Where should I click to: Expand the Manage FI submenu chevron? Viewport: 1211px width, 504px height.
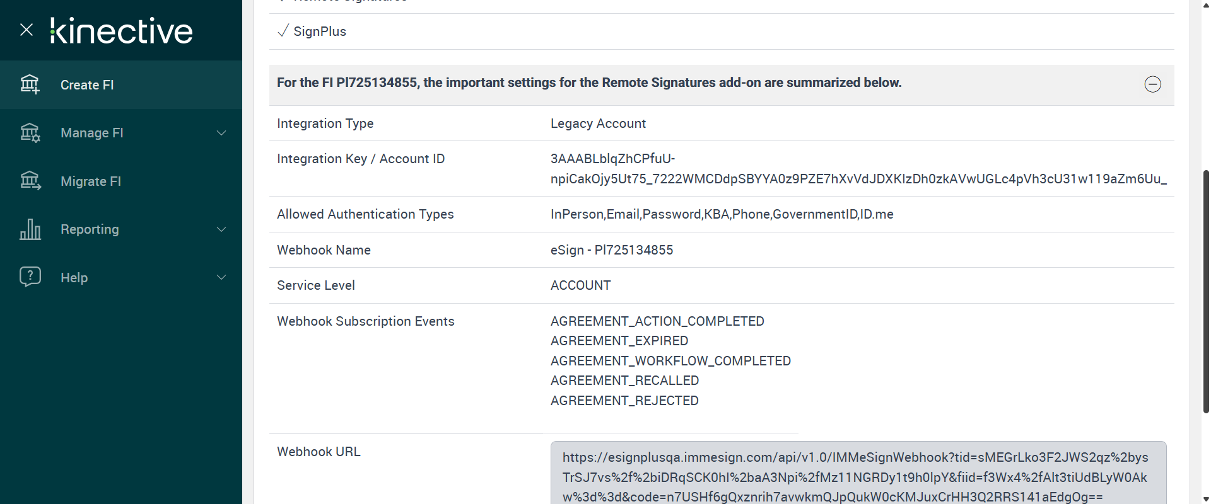click(x=221, y=133)
